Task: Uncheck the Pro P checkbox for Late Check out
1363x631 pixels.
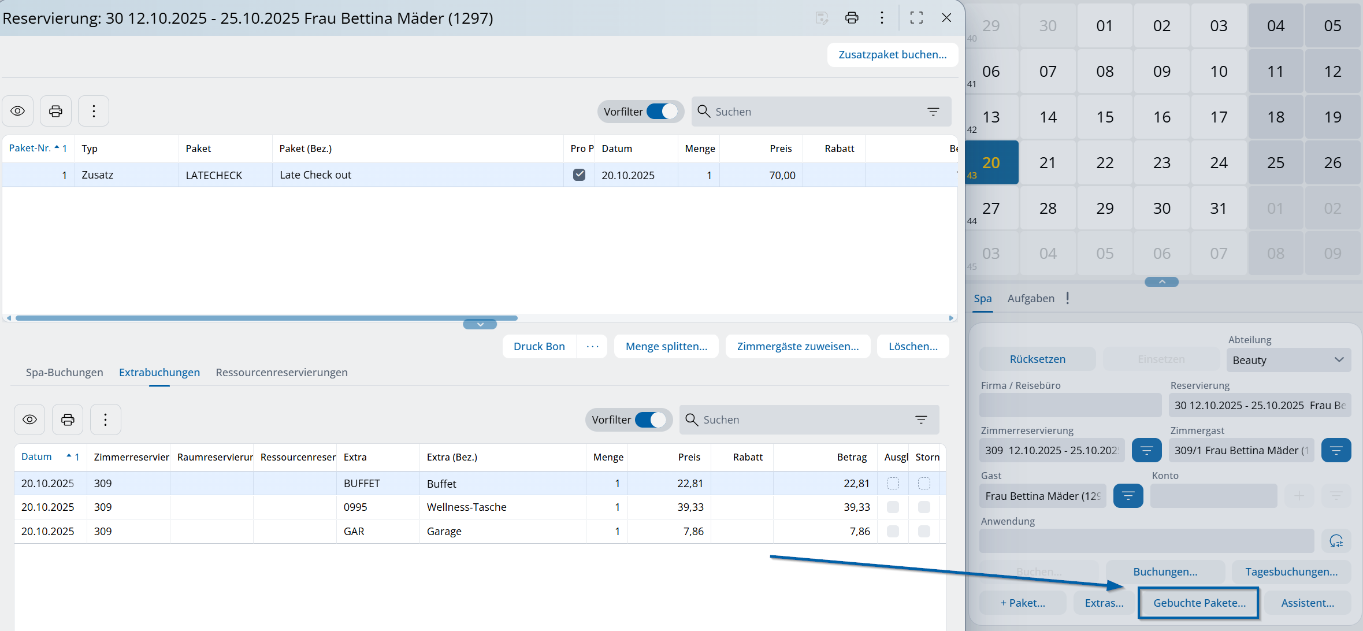Action: pyautogui.click(x=579, y=175)
